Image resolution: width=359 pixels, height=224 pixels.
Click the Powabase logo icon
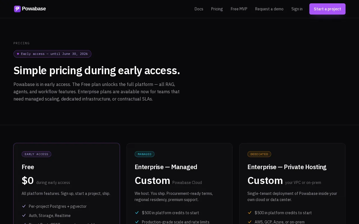17,9
